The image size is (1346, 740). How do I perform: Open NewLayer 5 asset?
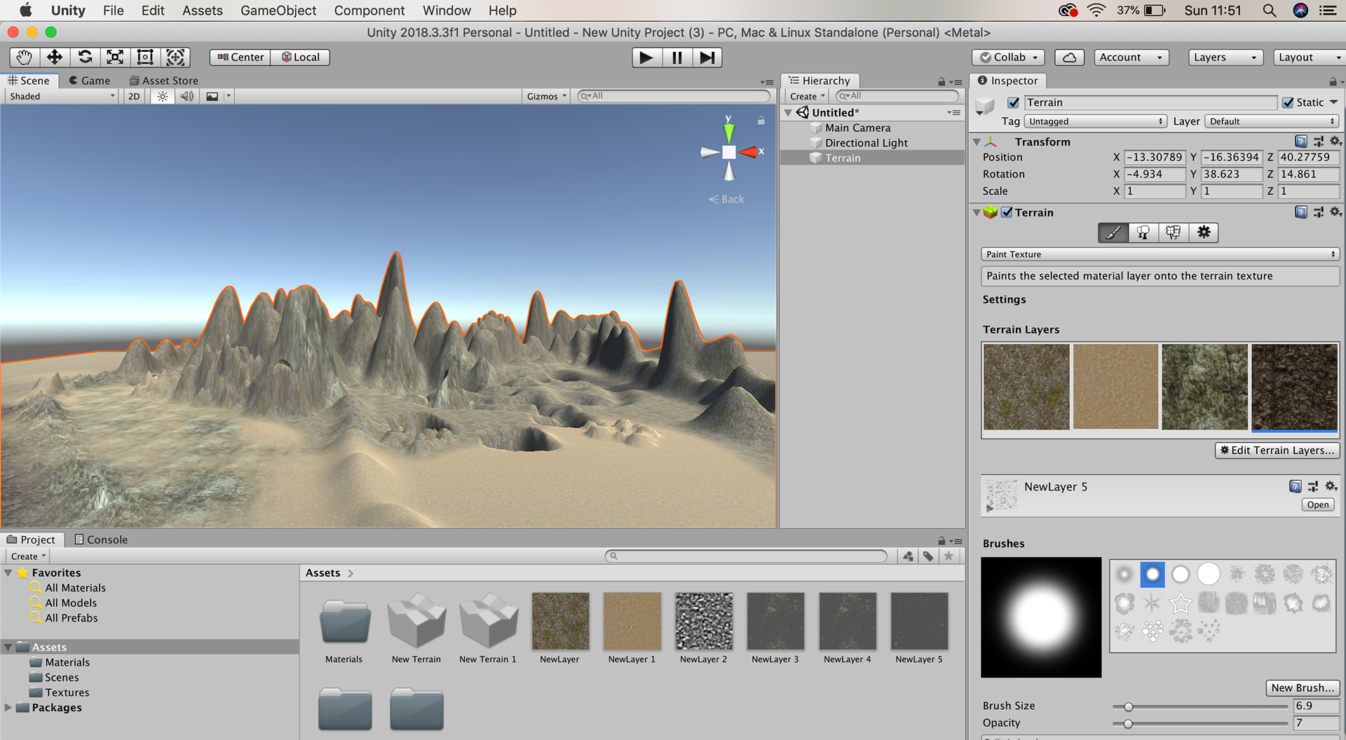pos(1318,505)
